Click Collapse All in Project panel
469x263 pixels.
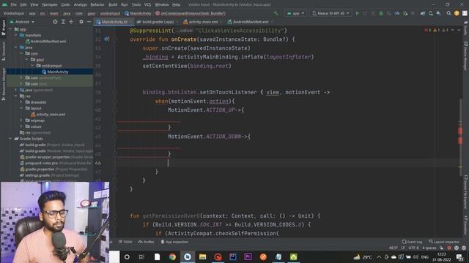click(x=71, y=22)
